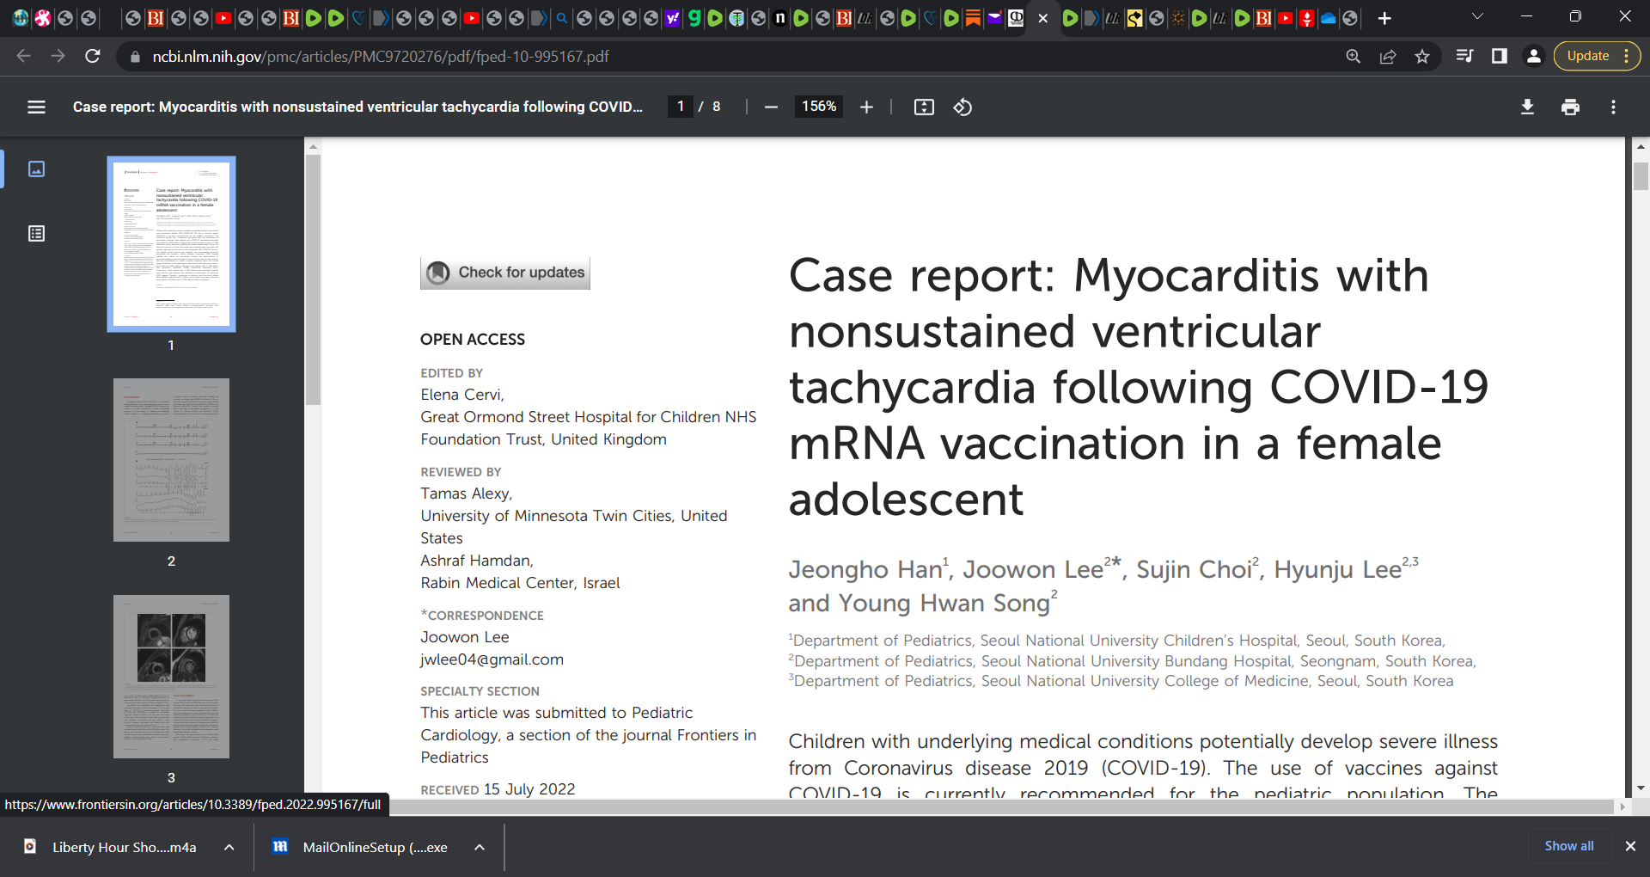Screen dimensions: 1650x877
Task: Switch to the red torch icon tab
Action: tap(1307, 18)
